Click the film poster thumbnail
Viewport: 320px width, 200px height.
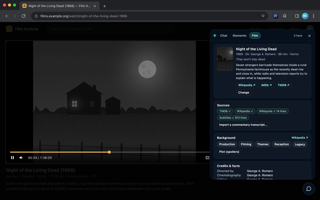click(x=225, y=59)
